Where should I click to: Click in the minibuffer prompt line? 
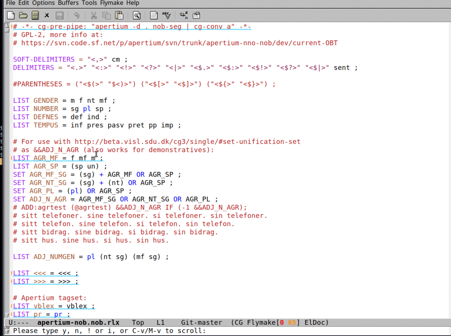pos(225,331)
